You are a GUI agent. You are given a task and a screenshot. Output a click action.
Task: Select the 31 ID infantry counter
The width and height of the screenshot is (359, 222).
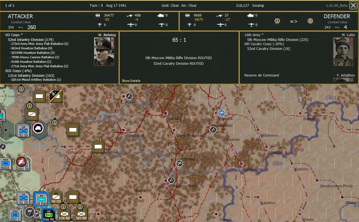coord(23,198)
